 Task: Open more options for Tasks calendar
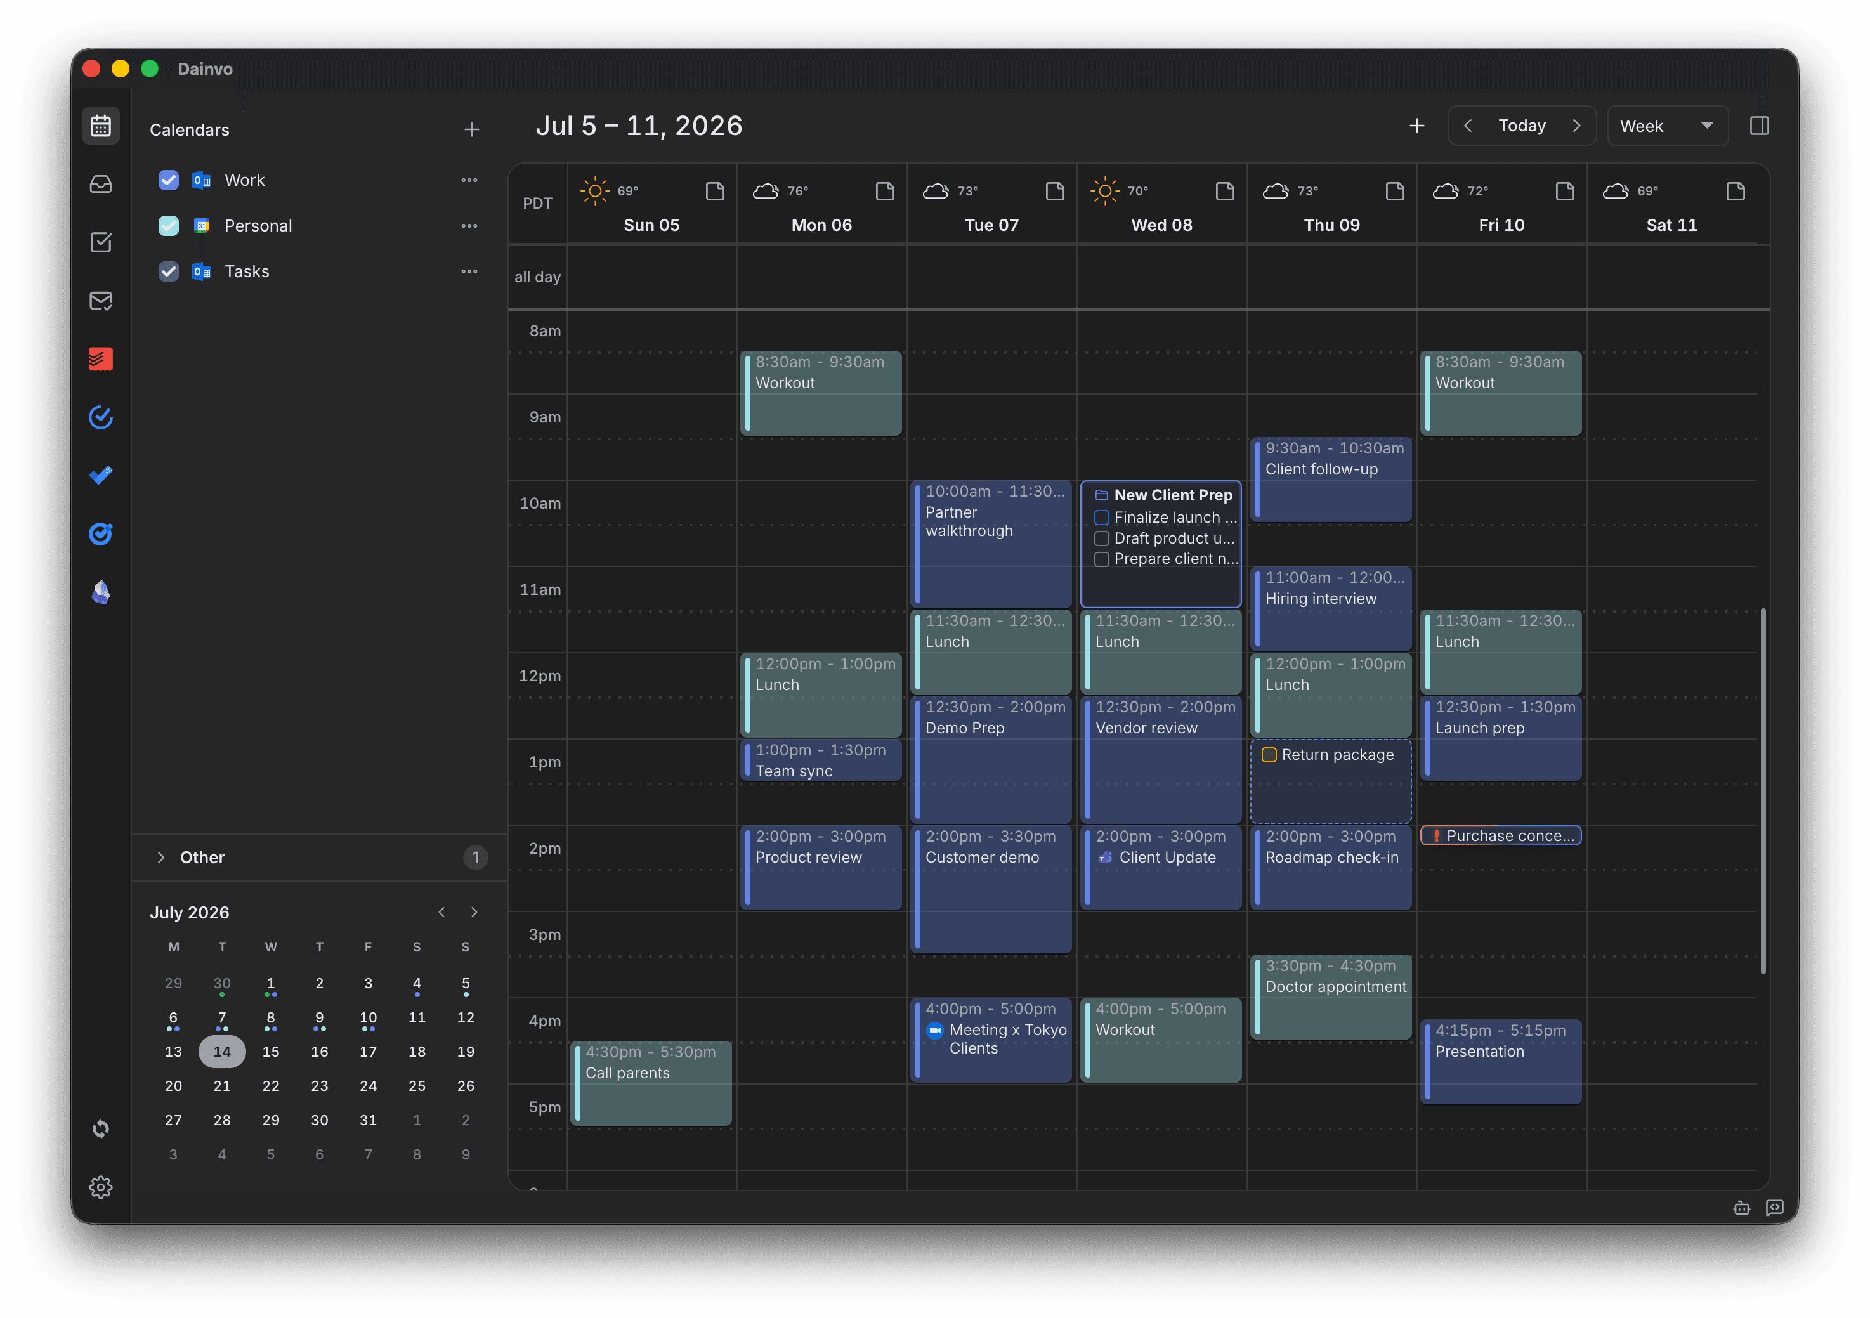[x=469, y=271]
